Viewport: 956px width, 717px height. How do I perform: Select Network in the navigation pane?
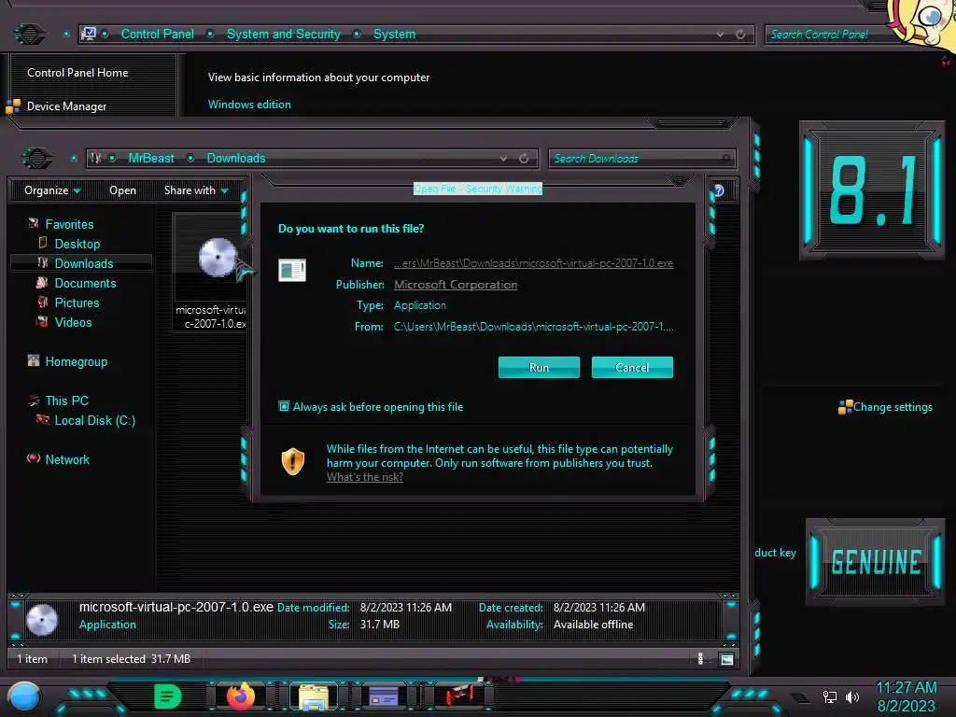pos(67,459)
